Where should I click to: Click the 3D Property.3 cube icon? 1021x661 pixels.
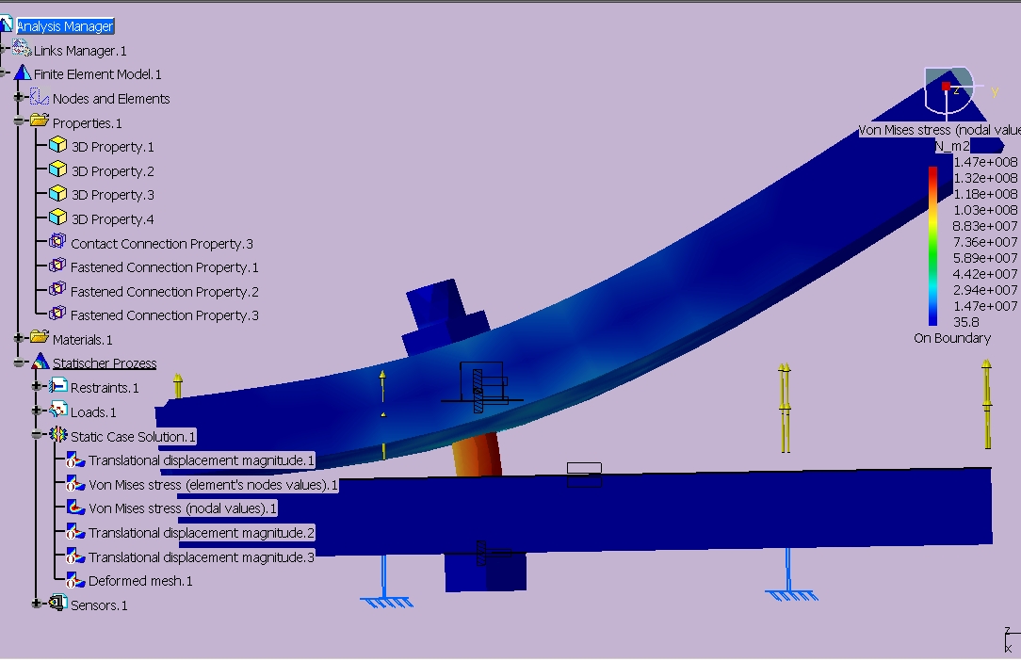coord(58,193)
